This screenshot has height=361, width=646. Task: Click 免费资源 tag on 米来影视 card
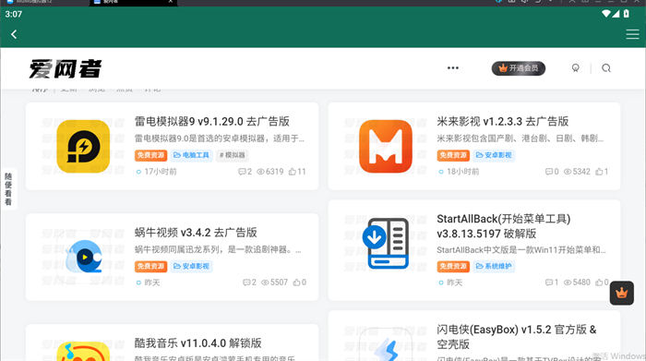pyautogui.click(x=453, y=155)
